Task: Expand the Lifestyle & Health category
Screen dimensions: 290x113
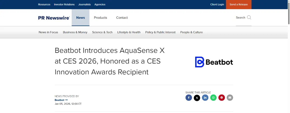Action: pos(129,32)
